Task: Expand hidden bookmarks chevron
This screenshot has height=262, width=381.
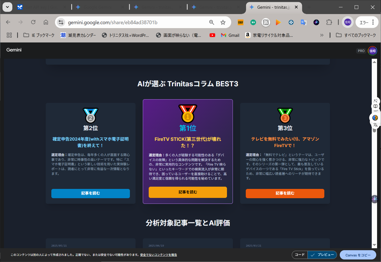Action: (322, 35)
